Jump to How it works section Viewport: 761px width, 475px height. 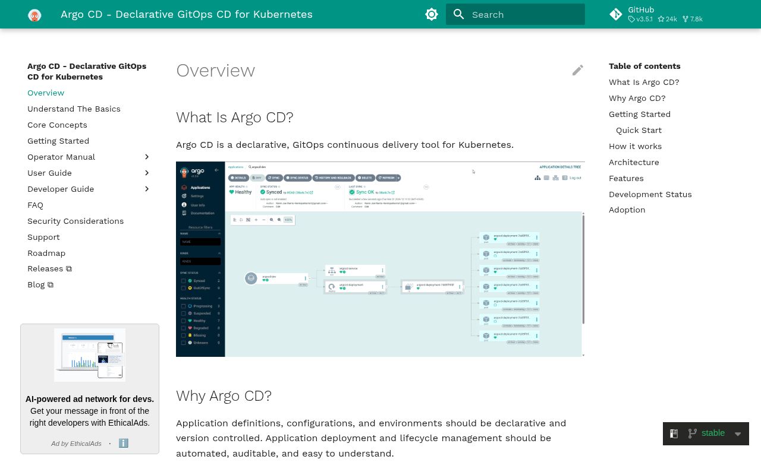635,146
